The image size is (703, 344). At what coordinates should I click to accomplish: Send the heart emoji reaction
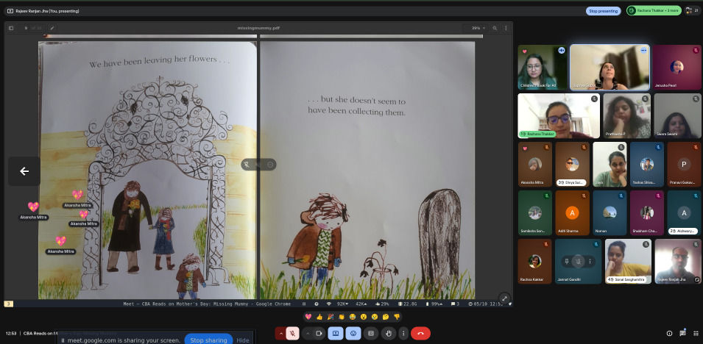pos(308,317)
